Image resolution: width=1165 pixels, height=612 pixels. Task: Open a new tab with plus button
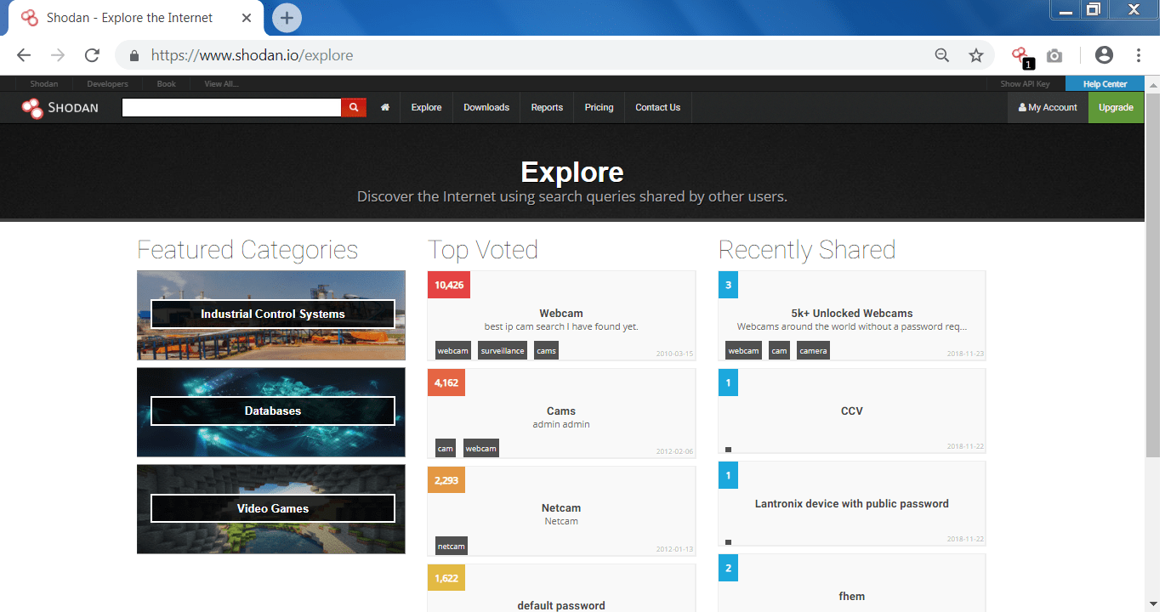287,18
